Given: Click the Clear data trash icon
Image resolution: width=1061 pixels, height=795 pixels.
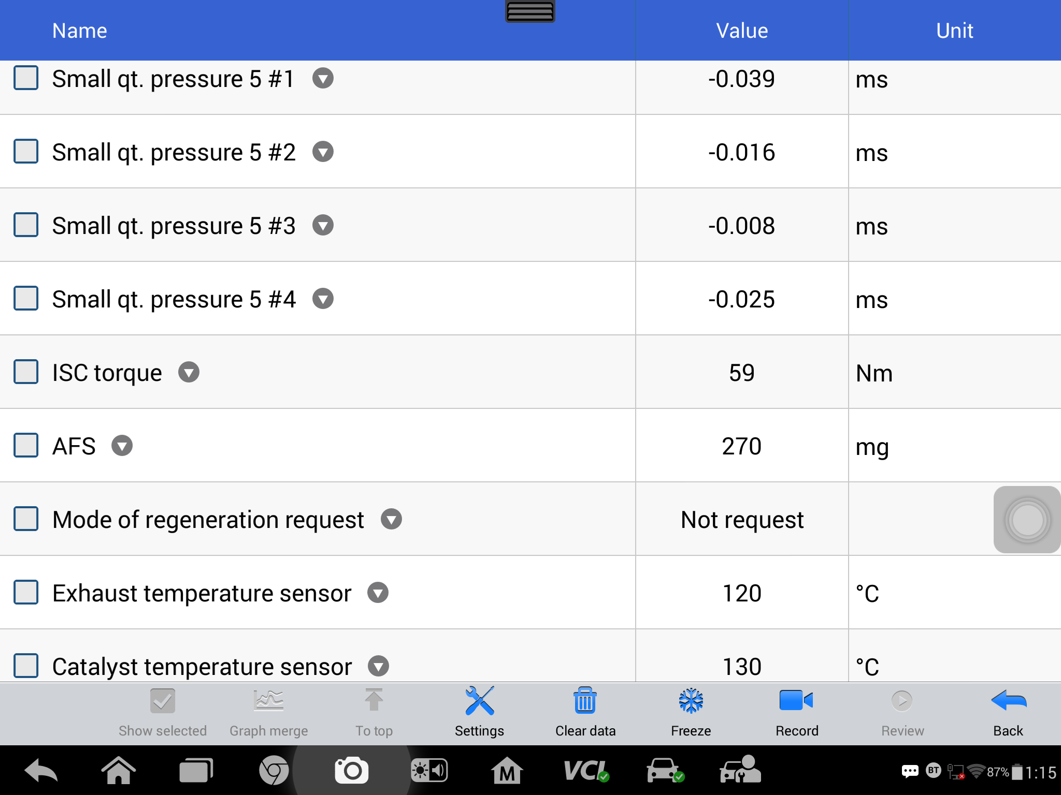Looking at the screenshot, I should (585, 701).
